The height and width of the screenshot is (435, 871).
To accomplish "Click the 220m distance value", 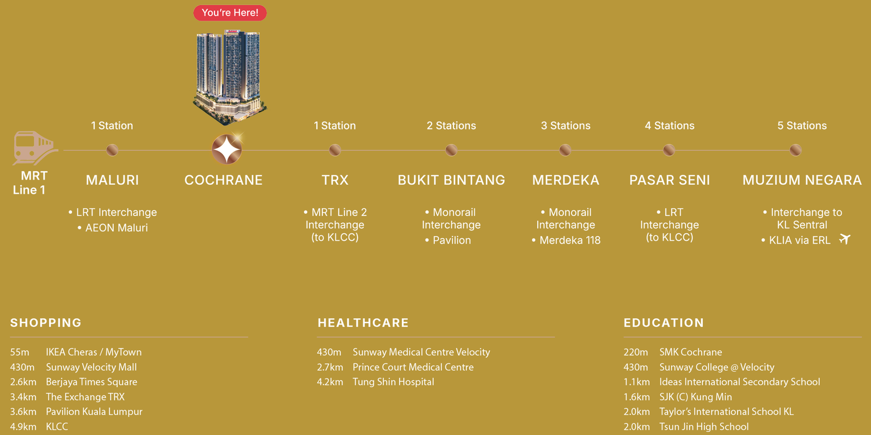I will click(636, 352).
